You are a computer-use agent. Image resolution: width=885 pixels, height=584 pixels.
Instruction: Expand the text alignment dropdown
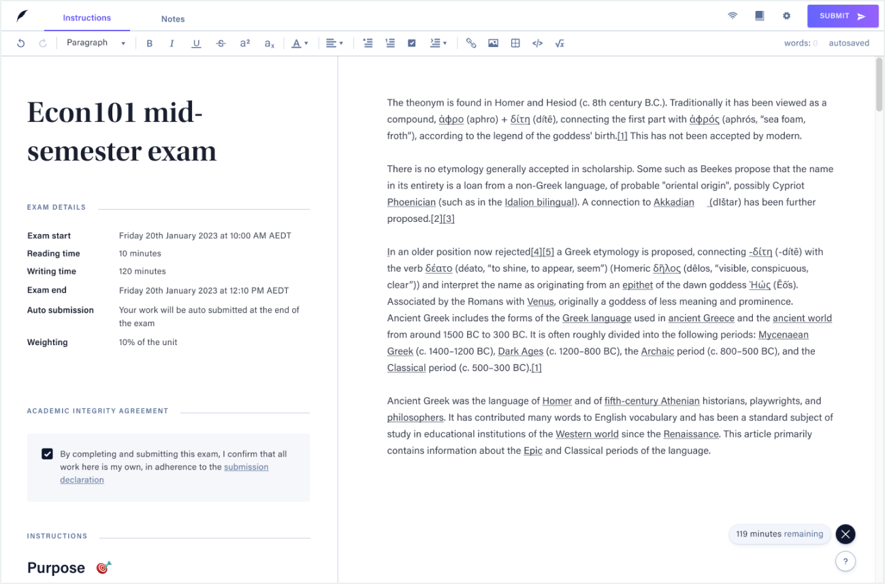tap(334, 44)
